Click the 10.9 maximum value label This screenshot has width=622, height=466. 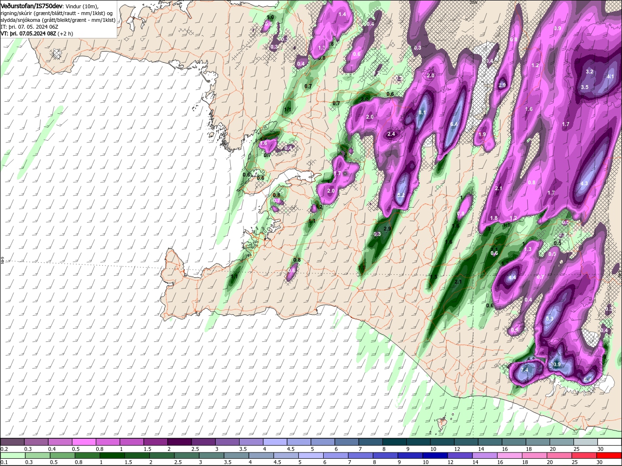pyautogui.click(x=555, y=364)
